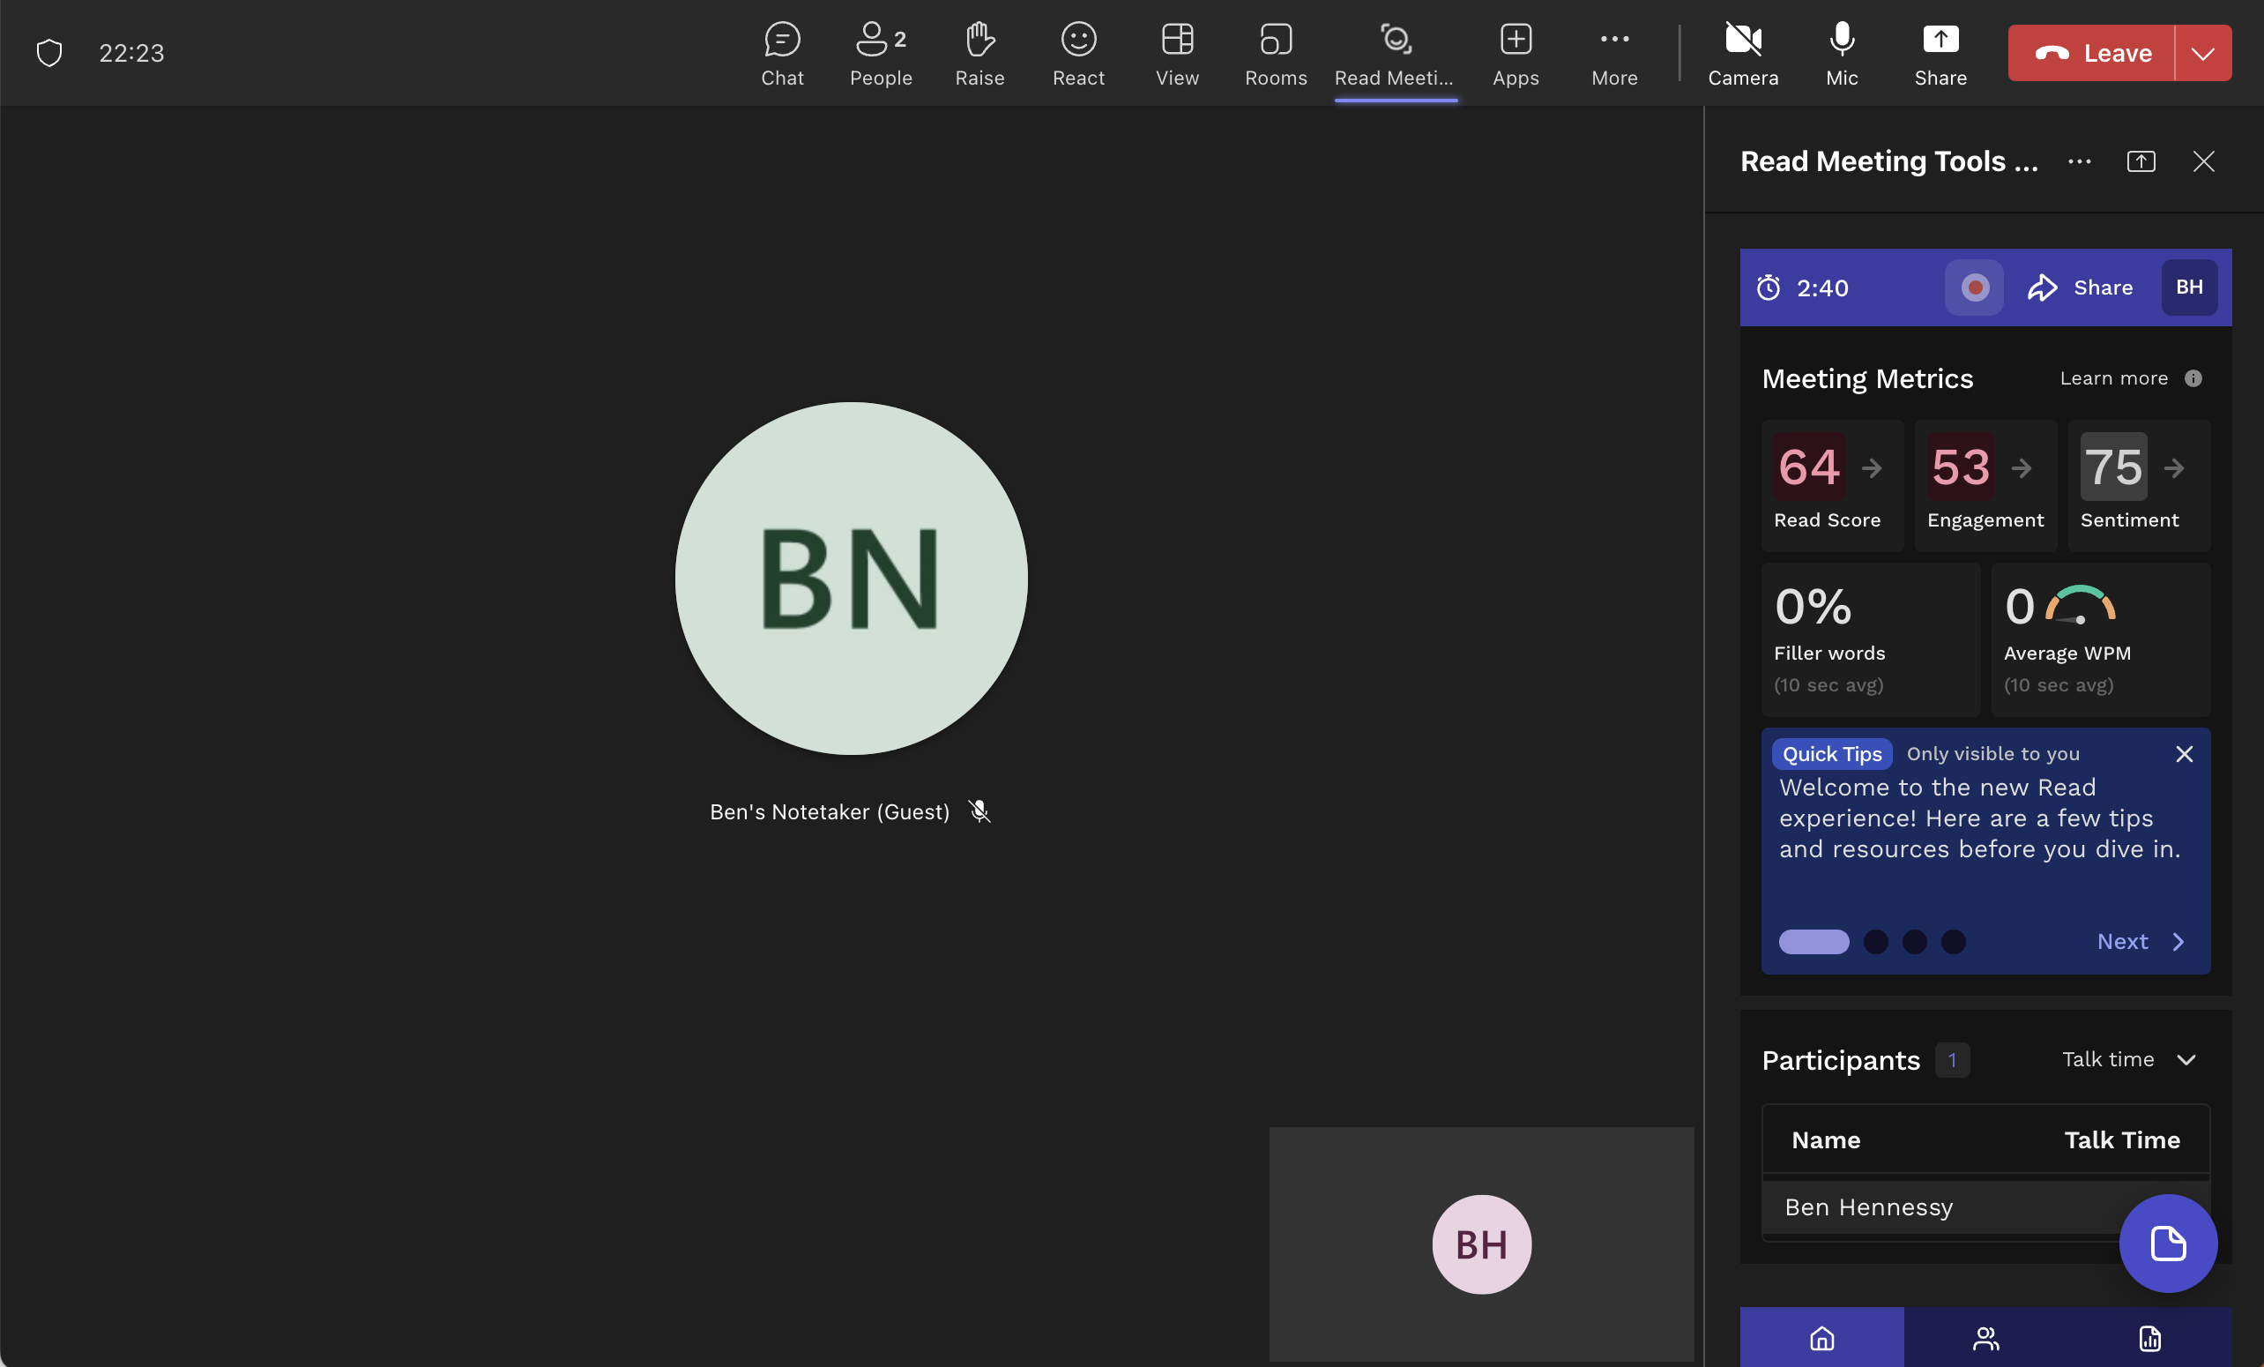Leave the meeting
The image size is (2264, 1367).
2091,53
